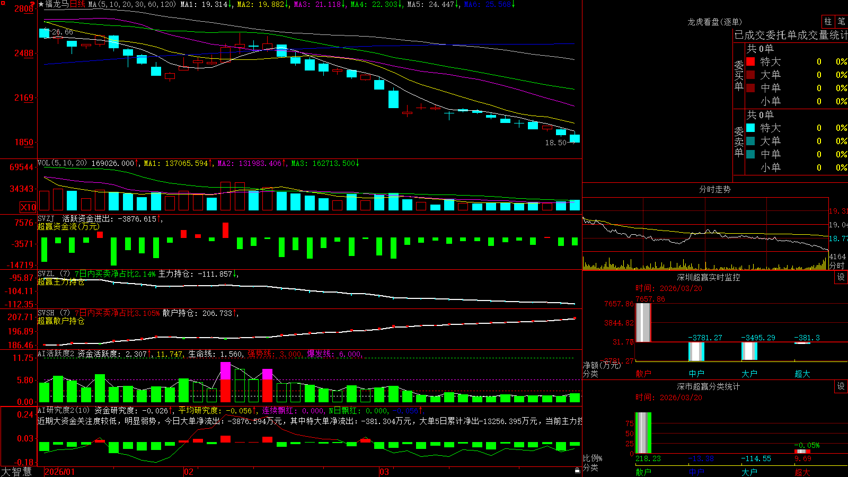Viewport: 848px width, 477px height.
Task: Select the 福龙马 stock name
Action: 57,4
